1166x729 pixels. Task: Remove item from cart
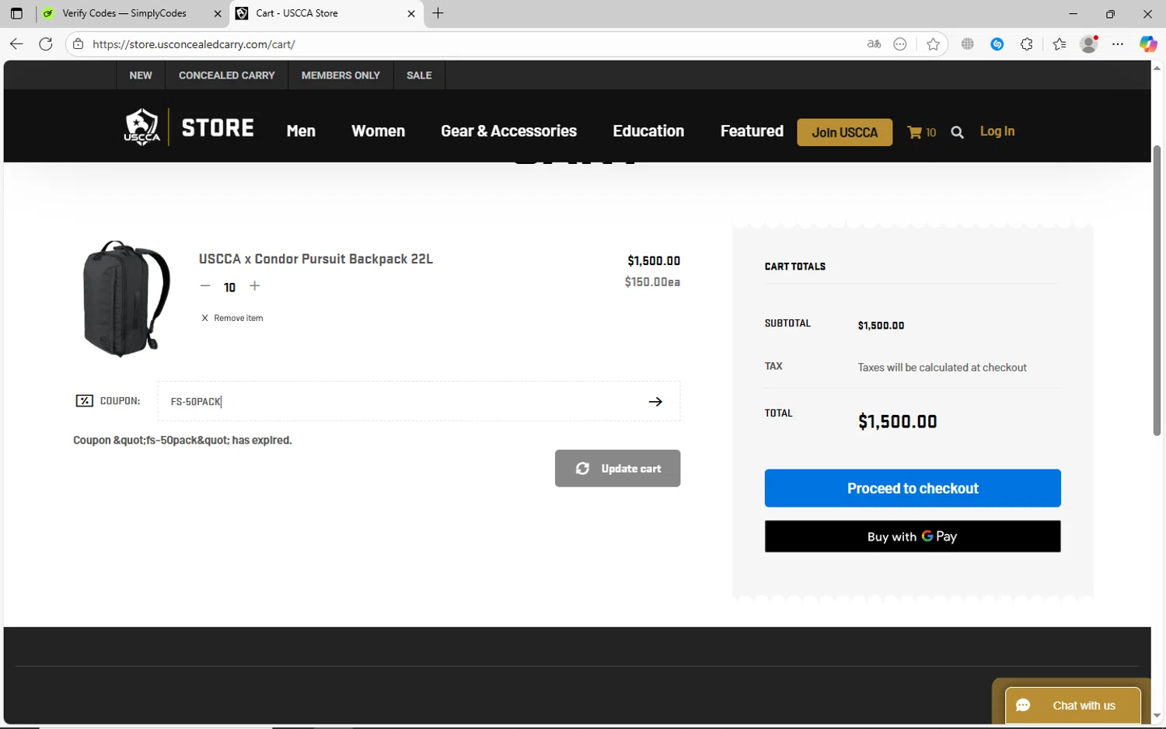[x=232, y=318]
